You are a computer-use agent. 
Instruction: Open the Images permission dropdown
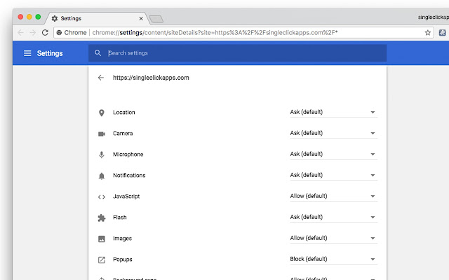(334, 238)
